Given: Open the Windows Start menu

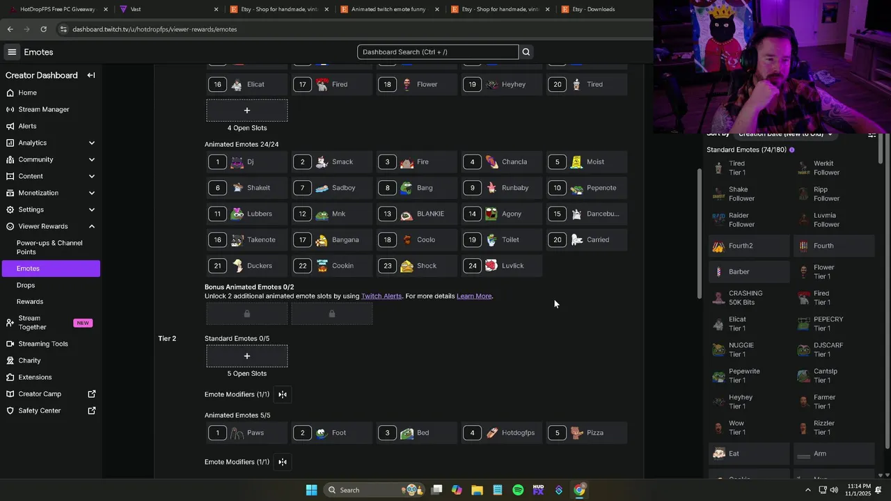Looking at the screenshot, I should tap(311, 490).
